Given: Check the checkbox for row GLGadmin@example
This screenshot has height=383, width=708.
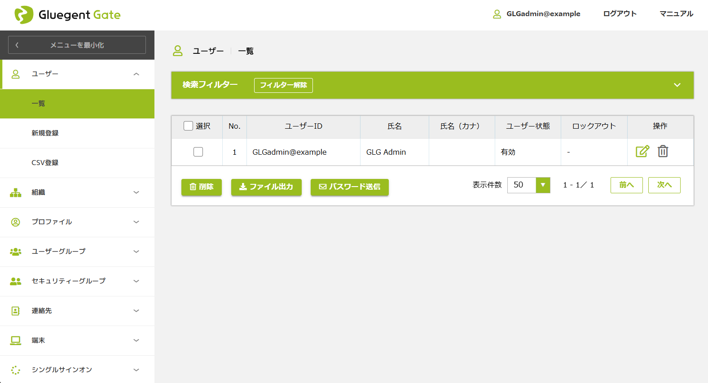Looking at the screenshot, I should [x=198, y=152].
